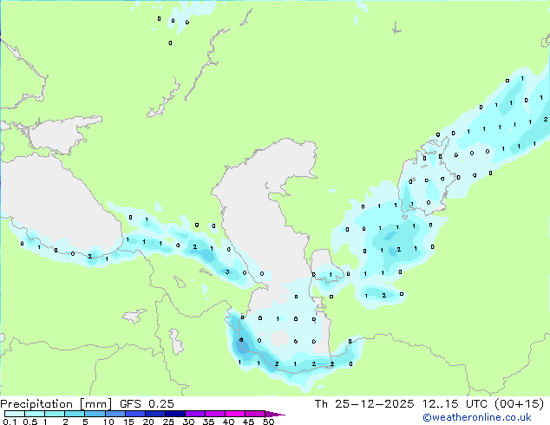Click the '25' legend scale label
Viewport: 550px width, 425px height.
click(x=168, y=422)
